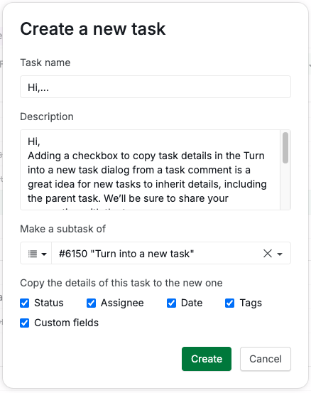This screenshot has height=393, width=311.
Task: Click the green Create button
Action: pyautogui.click(x=207, y=359)
